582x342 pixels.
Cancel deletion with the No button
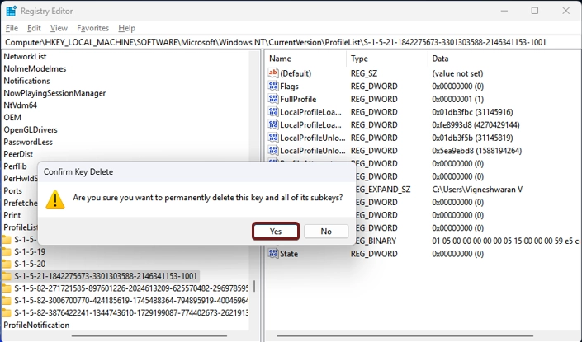click(326, 232)
